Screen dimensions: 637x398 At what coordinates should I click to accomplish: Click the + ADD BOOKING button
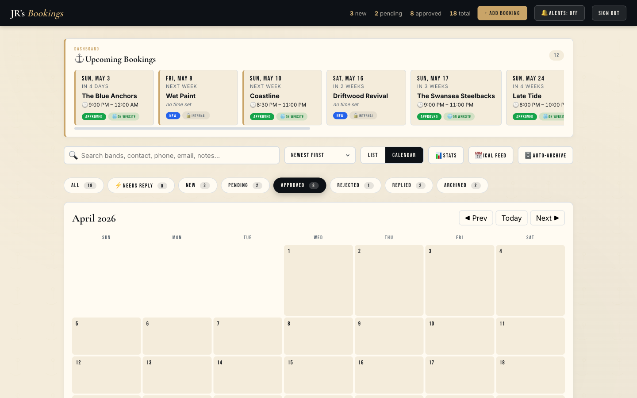(502, 13)
